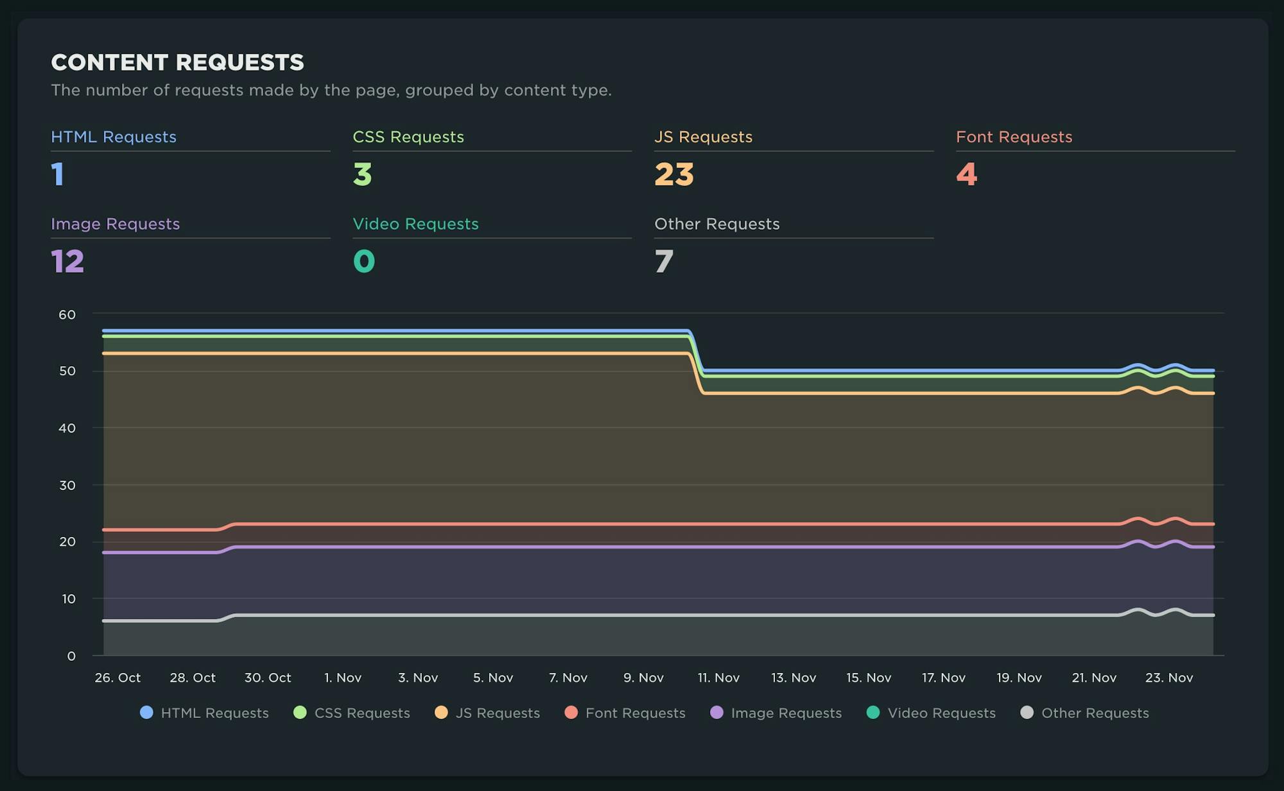Image resolution: width=1284 pixels, height=791 pixels.
Task: Select the JS Requests metric value 23
Action: pos(674,175)
